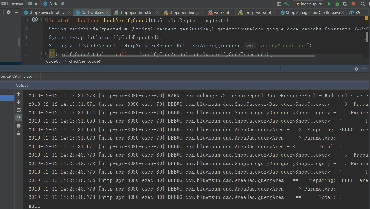The width and height of the screenshot is (370, 209).
Task: Close the CodeUtil.java tab
Action: [107, 12]
